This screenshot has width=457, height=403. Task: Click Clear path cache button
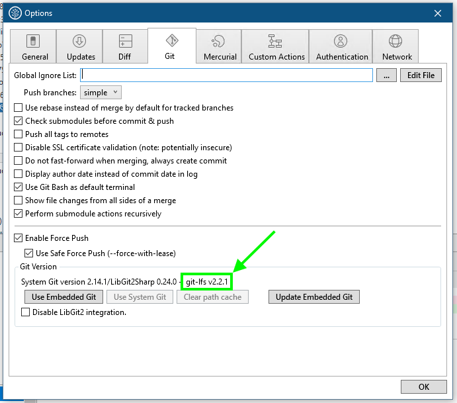[212, 297]
